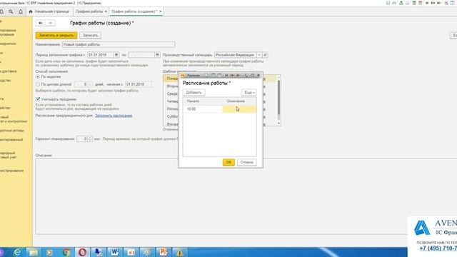
Task: Click the 'Описание' description text area
Action: pyautogui.click(x=246, y=196)
